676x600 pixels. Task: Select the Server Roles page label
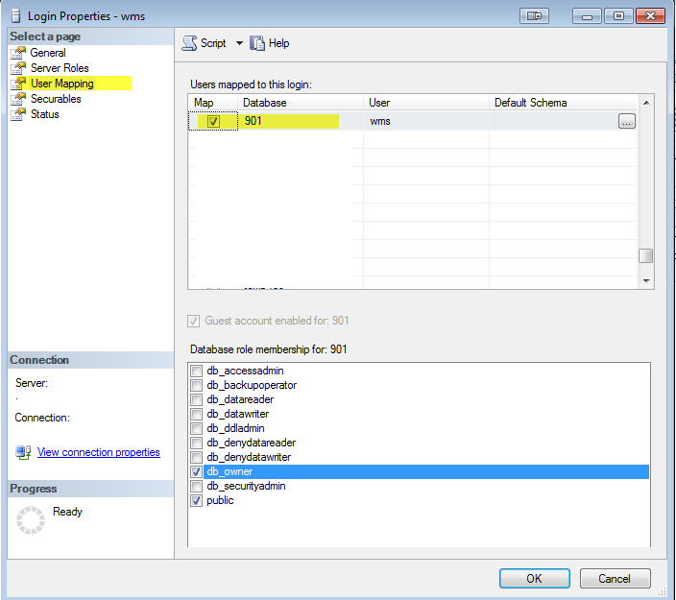(60, 68)
